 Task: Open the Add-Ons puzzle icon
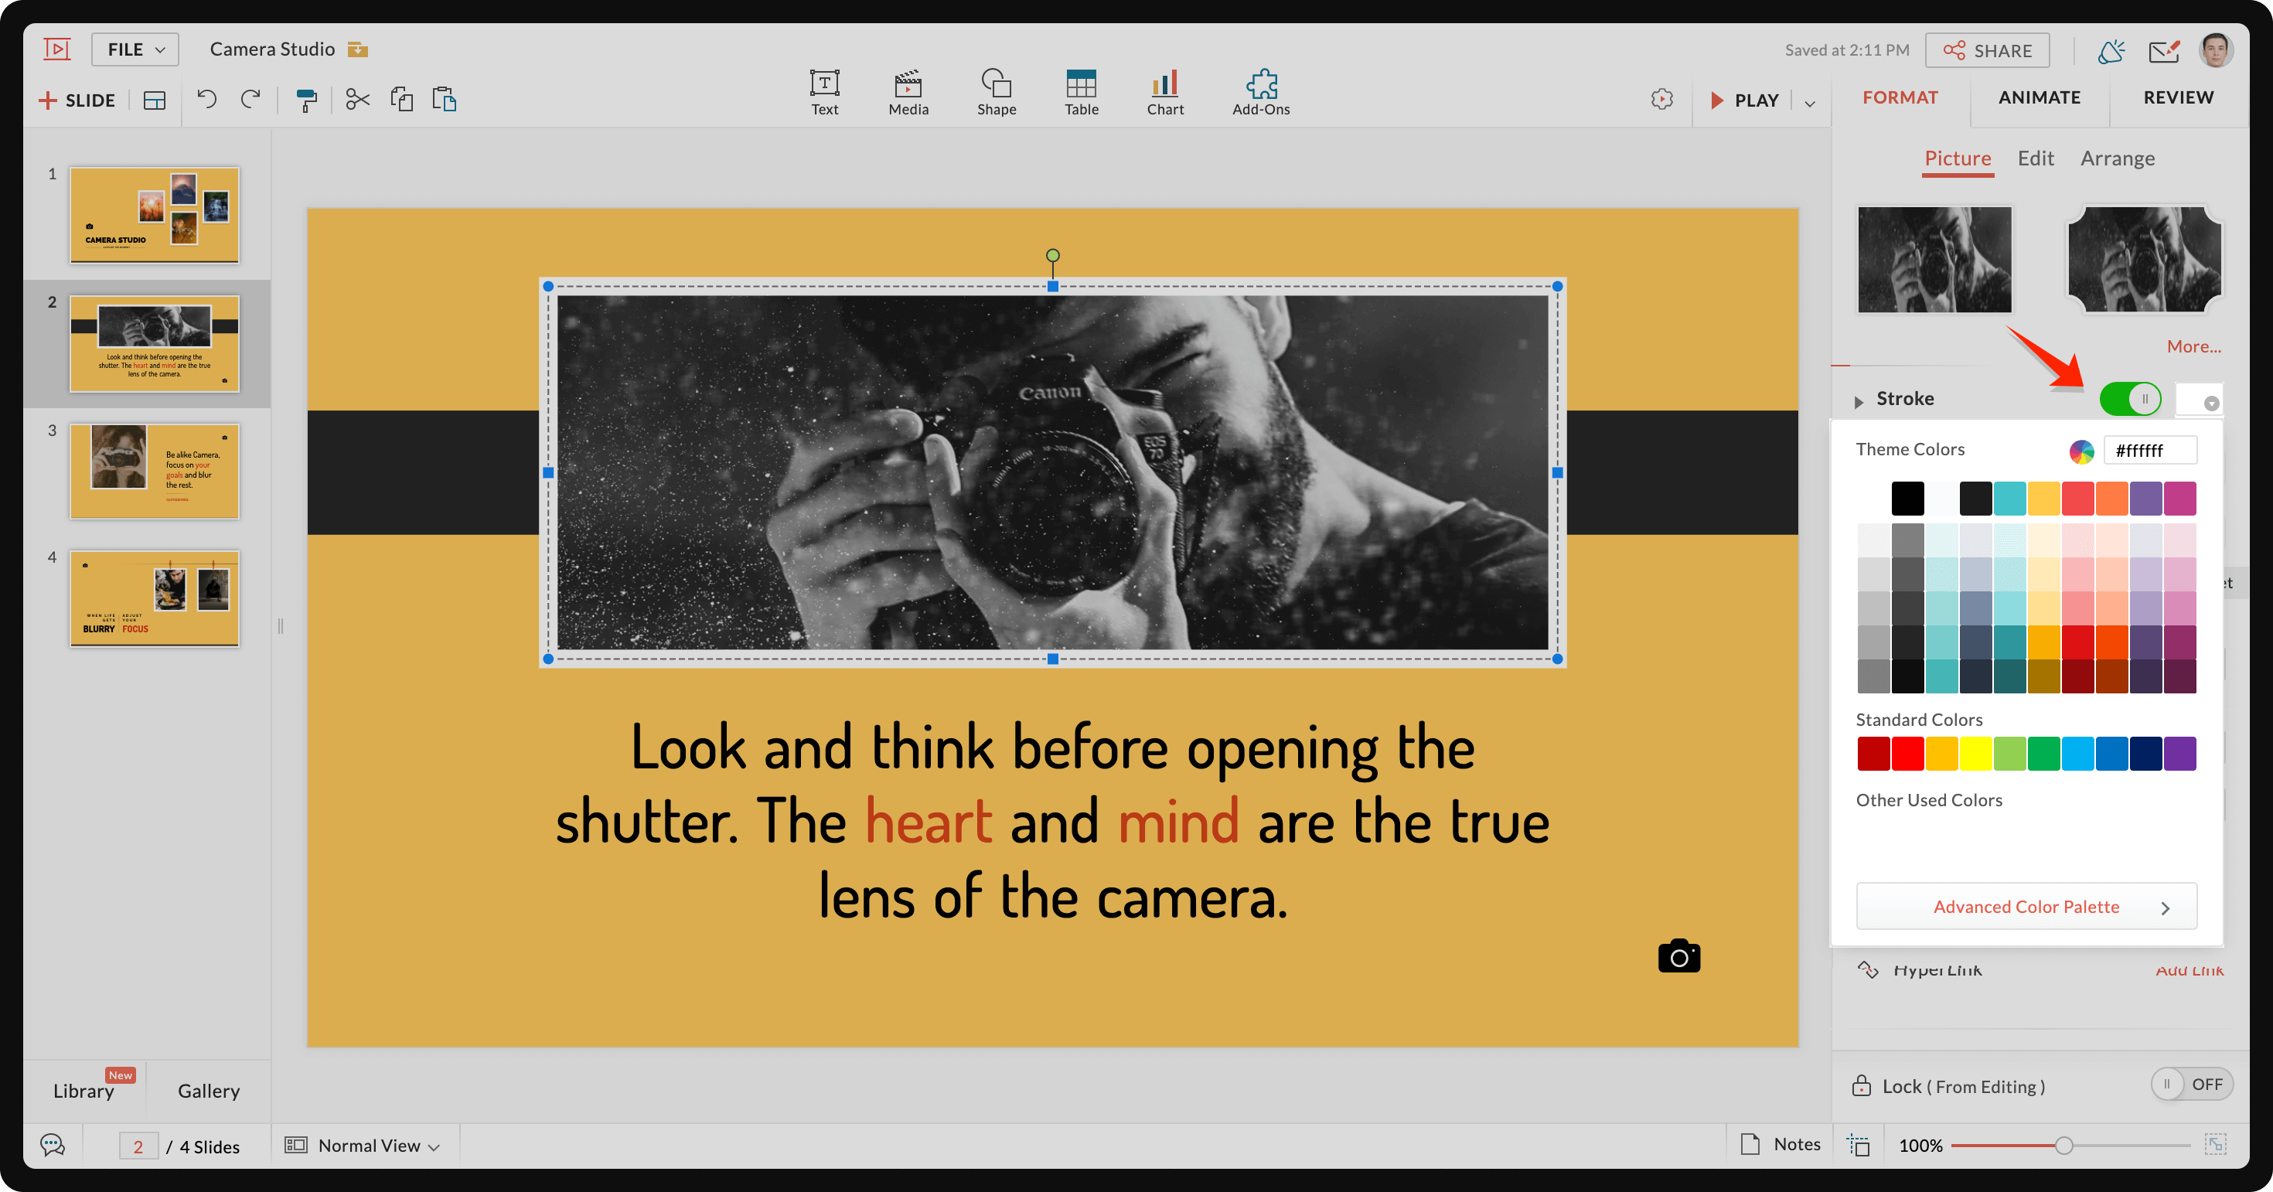click(x=1260, y=92)
